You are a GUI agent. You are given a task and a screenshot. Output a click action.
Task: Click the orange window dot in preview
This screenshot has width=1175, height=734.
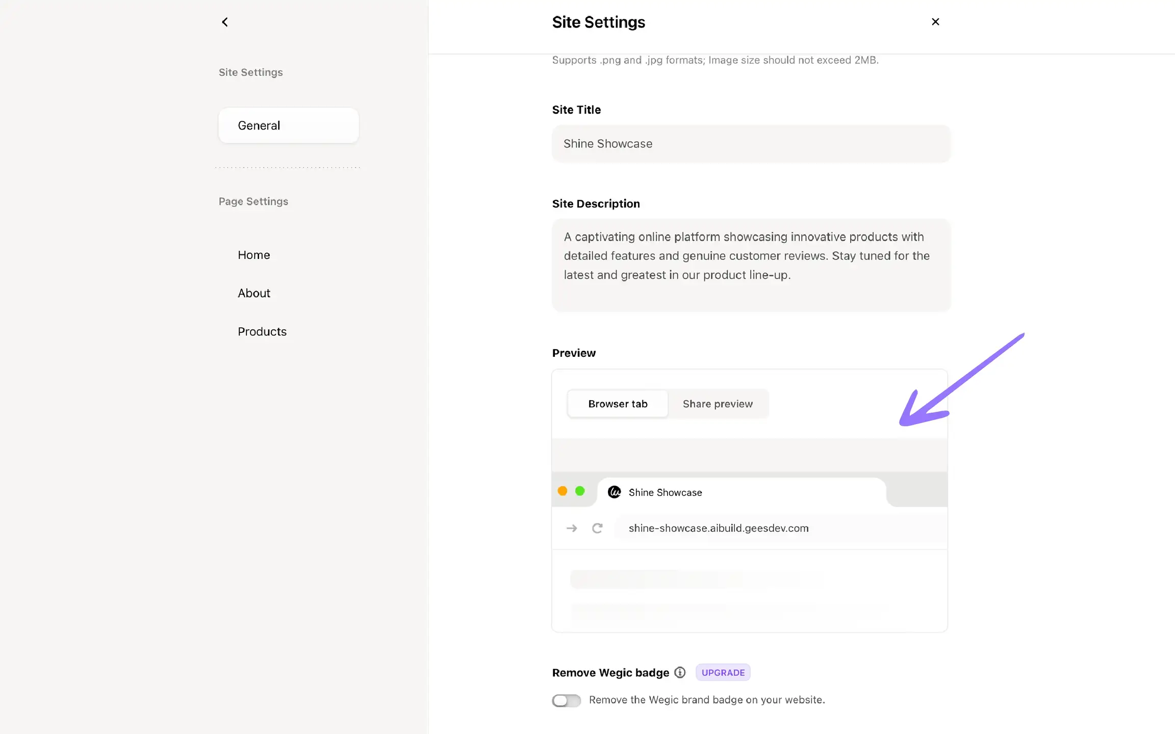[563, 491]
